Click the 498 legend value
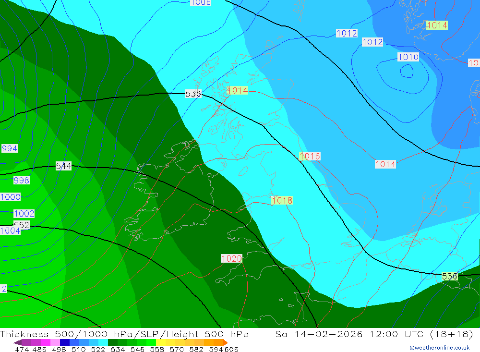This screenshot has height=352, width=480. point(59,349)
